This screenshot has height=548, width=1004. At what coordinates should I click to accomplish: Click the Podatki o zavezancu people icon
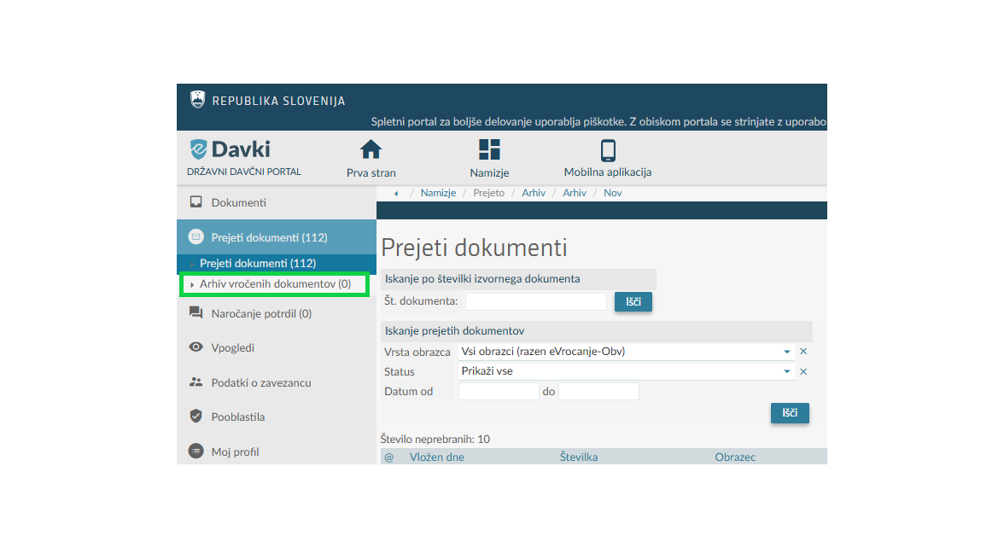pyautogui.click(x=196, y=382)
